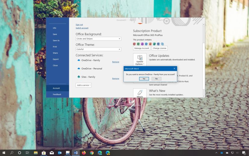
Task: Open the Mail app from the taskbar
Action: pyautogui.click(x=52, y=153)
